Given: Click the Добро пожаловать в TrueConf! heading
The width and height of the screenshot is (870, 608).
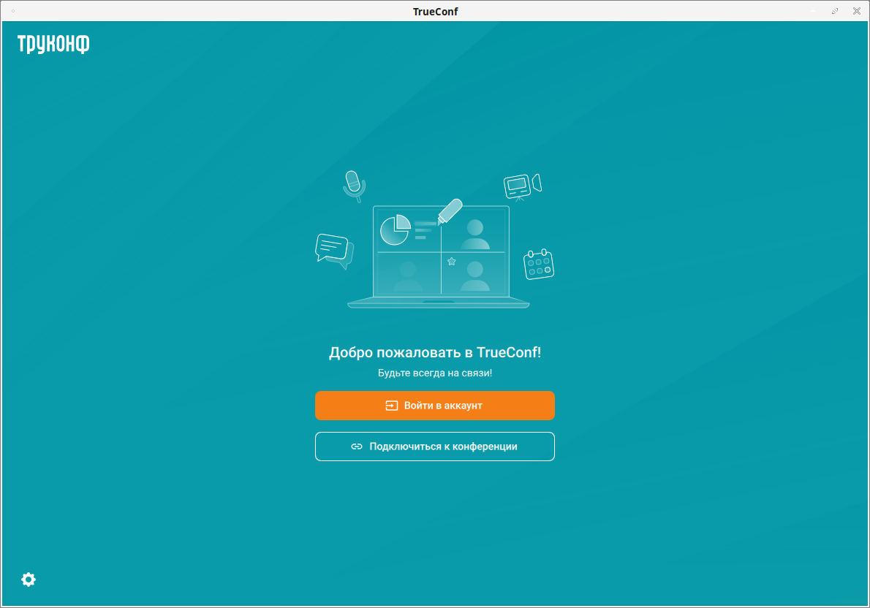Looking at the screenshot, I should [435, 352].
